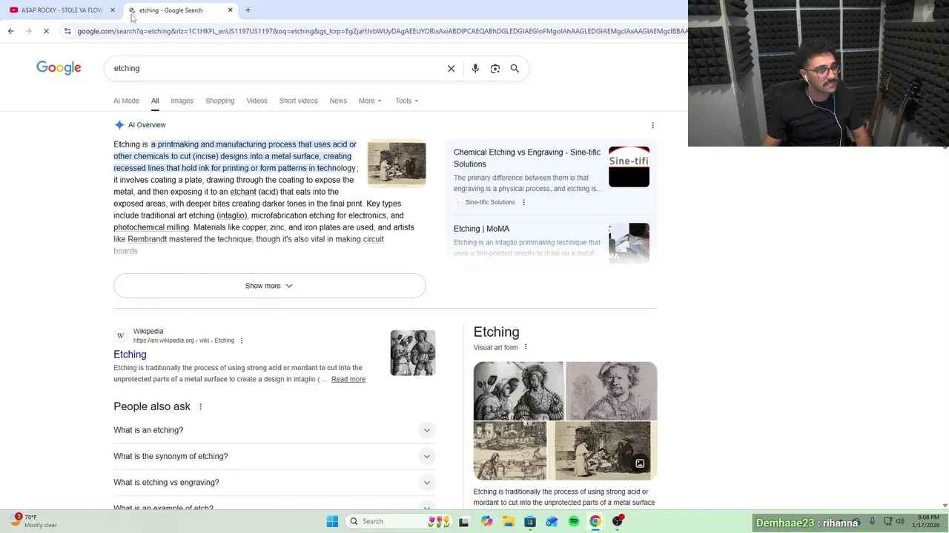This screenshot has height=533, width=949.
Task: Select the News search tab
Action: pos(338,101)
